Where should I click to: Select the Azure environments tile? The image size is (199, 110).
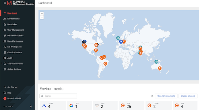[53, 105]
